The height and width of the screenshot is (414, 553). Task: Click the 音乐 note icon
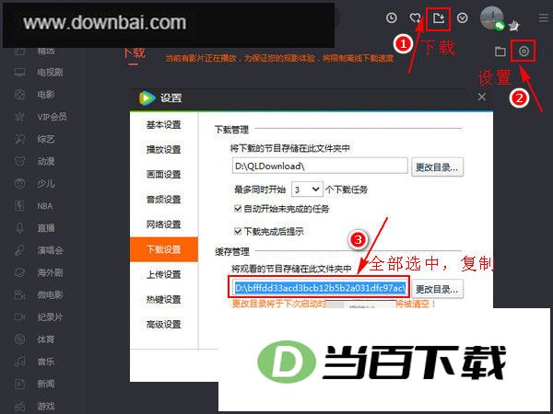(19, 362)
